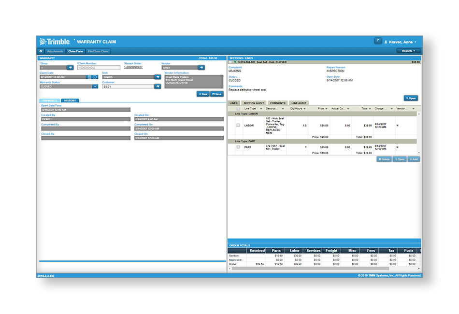Image resolution: width=459 pixels, height=314 pixels.
Task: Toggle the select-all checkbox in lines header
Action: (x=237, y=109)
